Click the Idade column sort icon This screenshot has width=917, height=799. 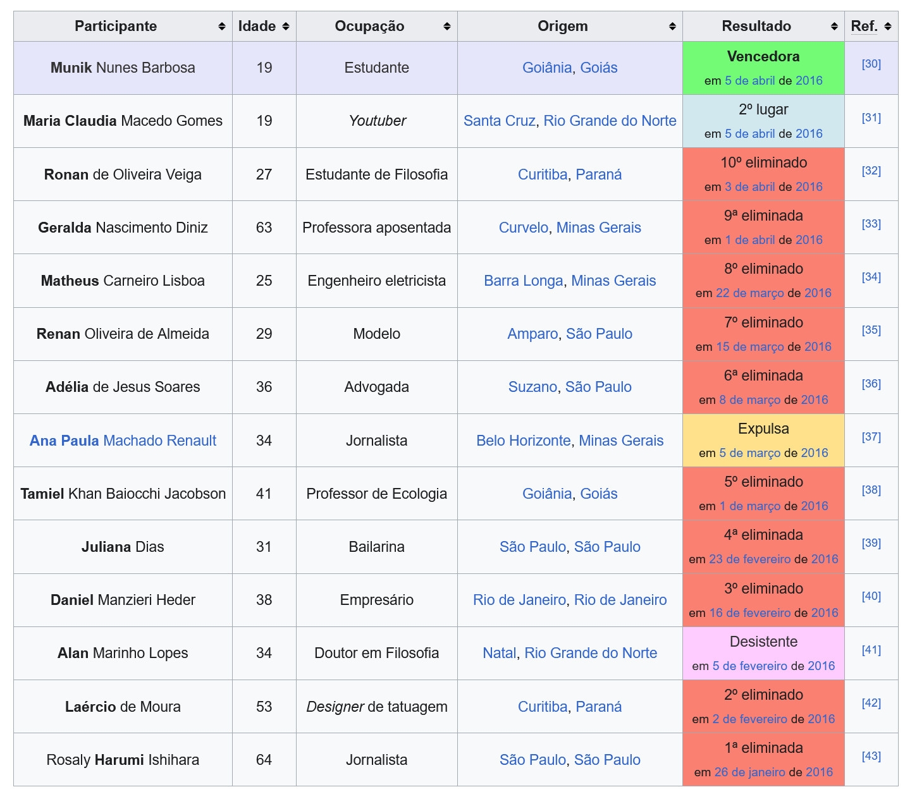tap(286, 27)
